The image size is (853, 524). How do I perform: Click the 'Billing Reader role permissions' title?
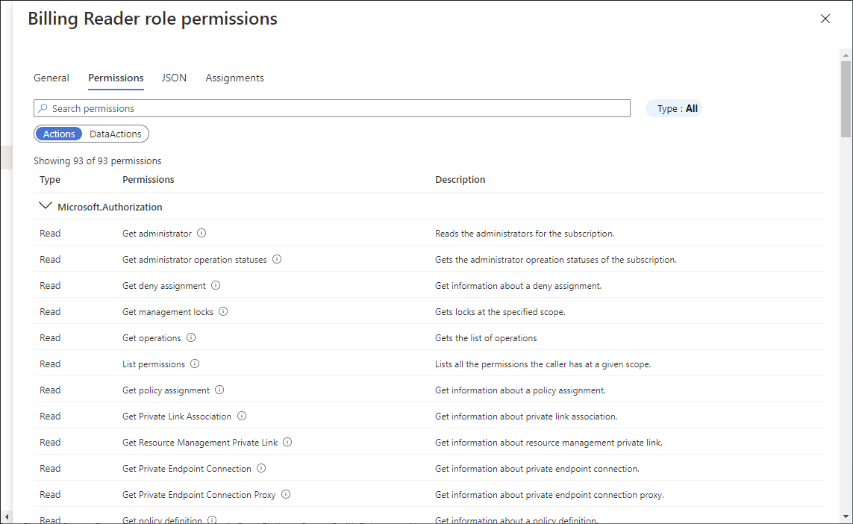tap(153, 19)
